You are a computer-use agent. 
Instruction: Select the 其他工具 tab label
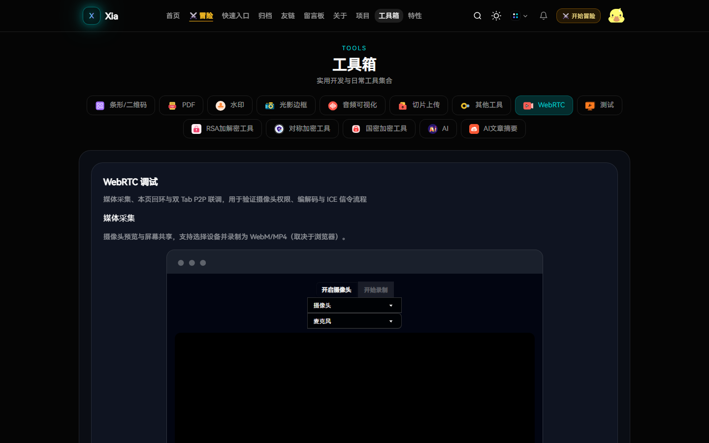pos(489,105)
